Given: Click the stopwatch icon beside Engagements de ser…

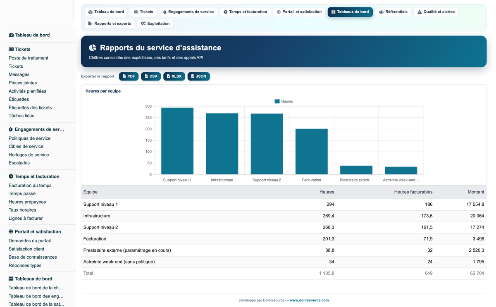Looking at the screenshot, I should tap(11, 129).
